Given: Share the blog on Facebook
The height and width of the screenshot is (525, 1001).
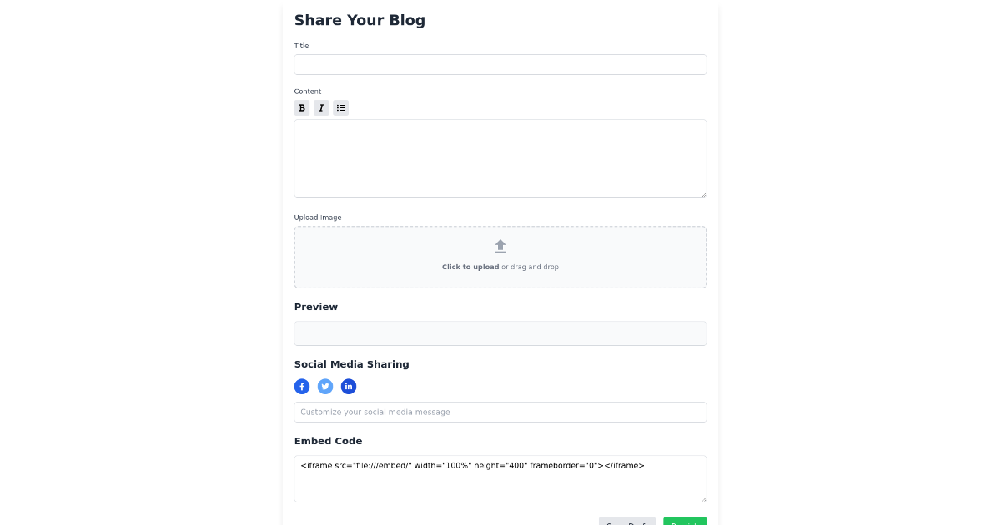Looking at the screenshot, I should pos(302,386).
